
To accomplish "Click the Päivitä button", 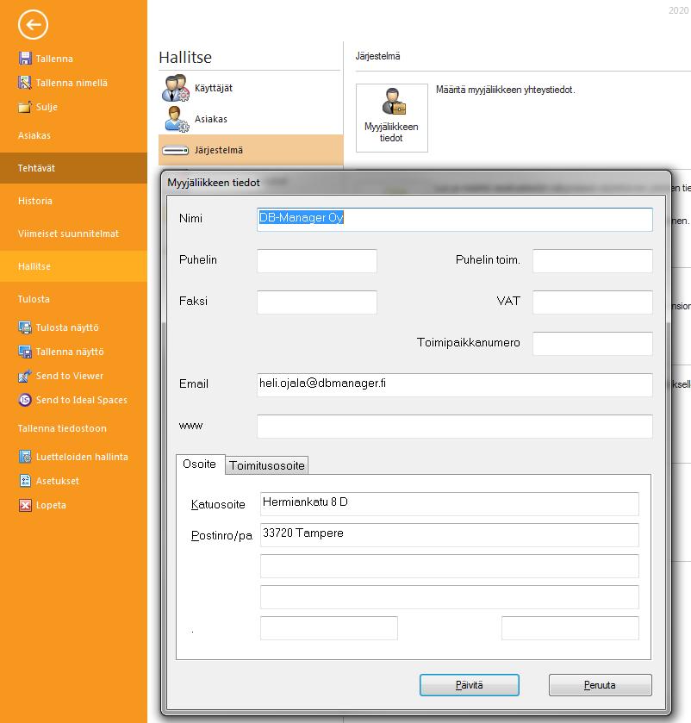I will 470,685.
